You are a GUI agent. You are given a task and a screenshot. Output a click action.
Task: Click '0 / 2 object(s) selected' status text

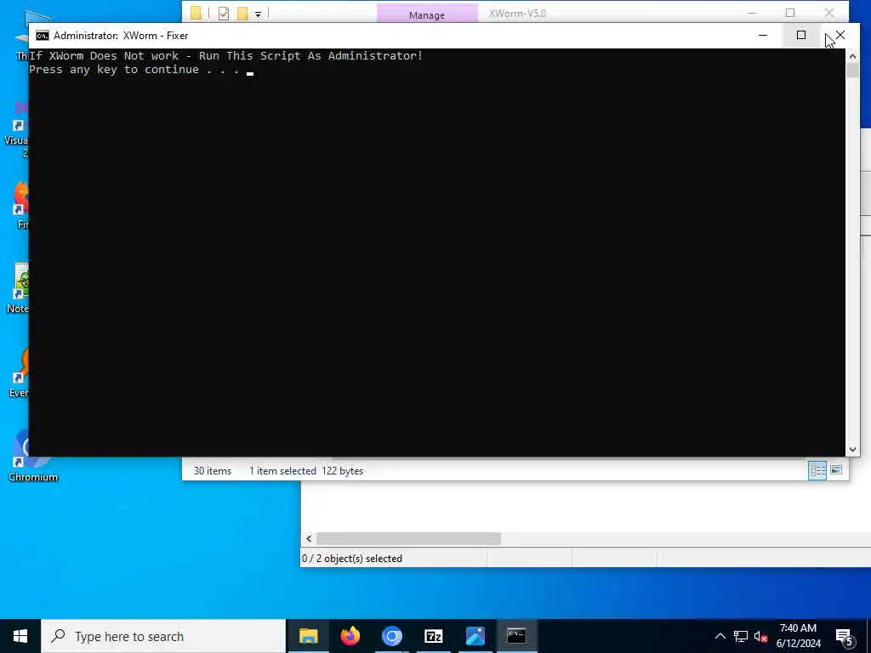tap(351, 559)
